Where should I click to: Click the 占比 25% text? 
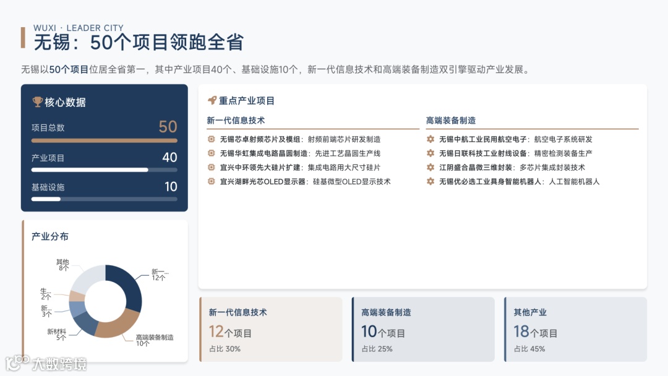[377, 349]
